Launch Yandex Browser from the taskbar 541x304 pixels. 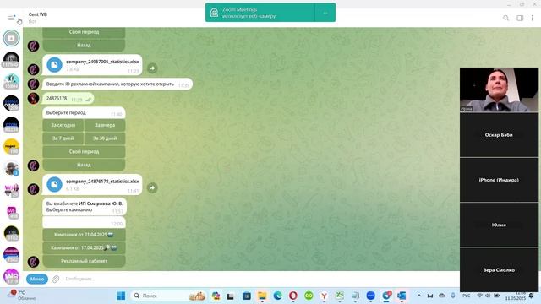click(324, 296)
